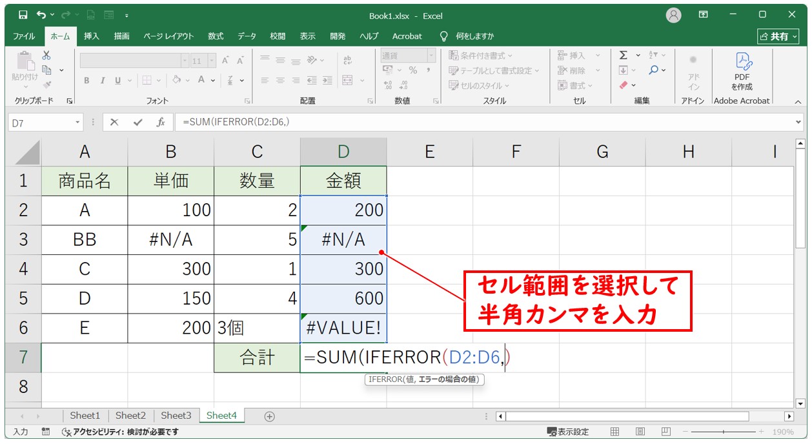Open the Insert Function fx dialog

point(161,122)
